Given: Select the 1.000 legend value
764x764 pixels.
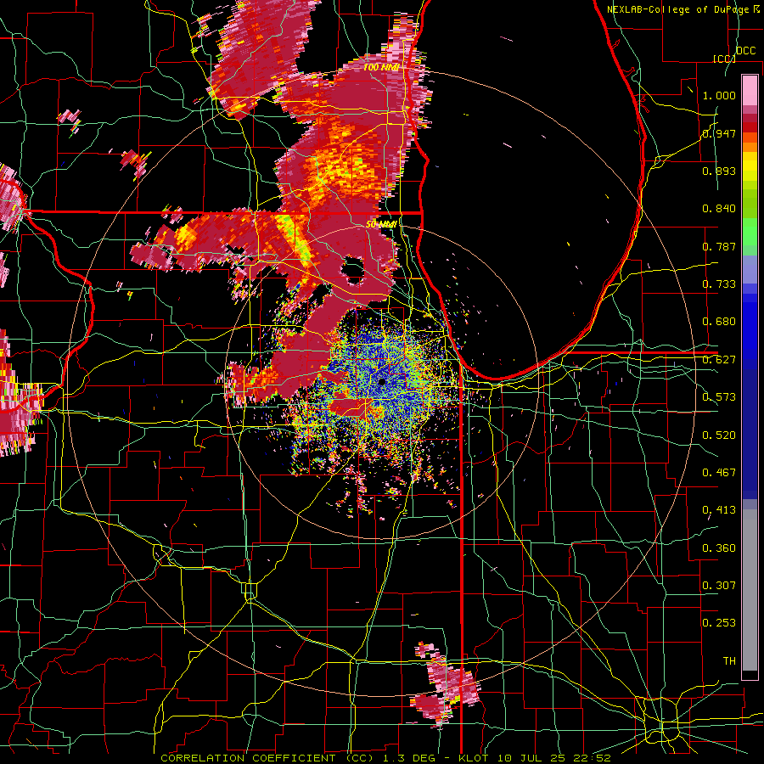Looking at the screenshot, I should [x=719, y=95].
